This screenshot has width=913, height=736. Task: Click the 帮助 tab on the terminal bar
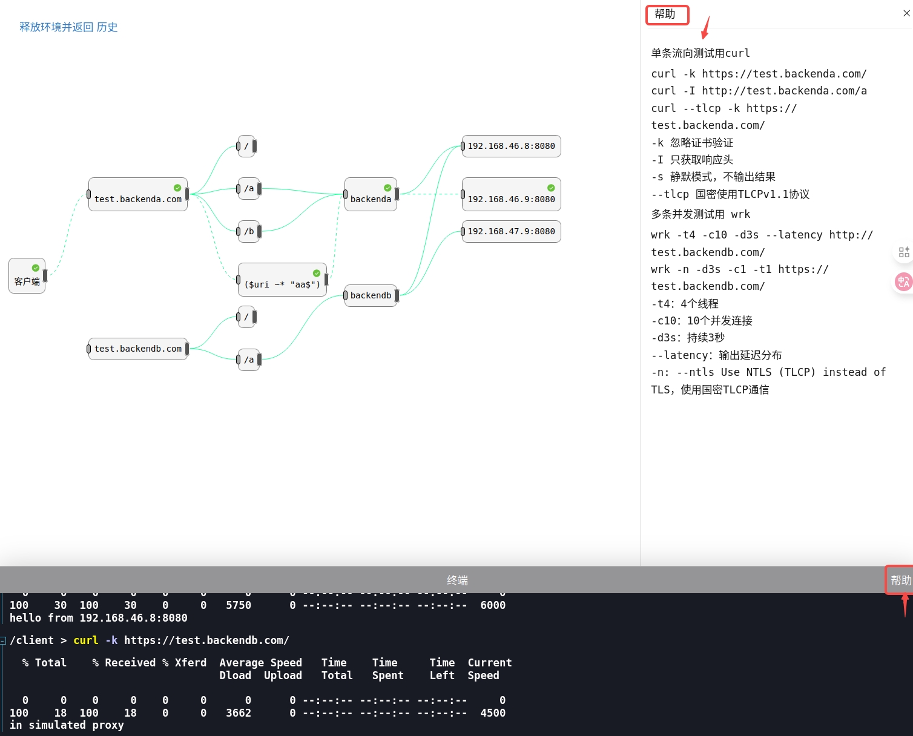900,580
